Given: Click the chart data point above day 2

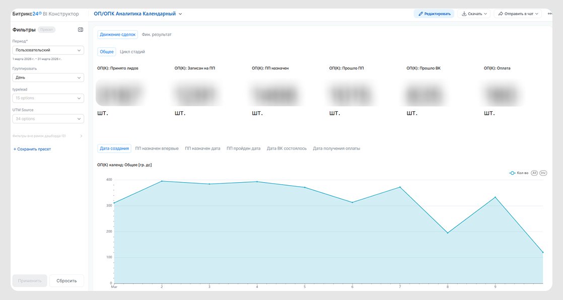Looking at the screenshot, I should click(162, 181).
